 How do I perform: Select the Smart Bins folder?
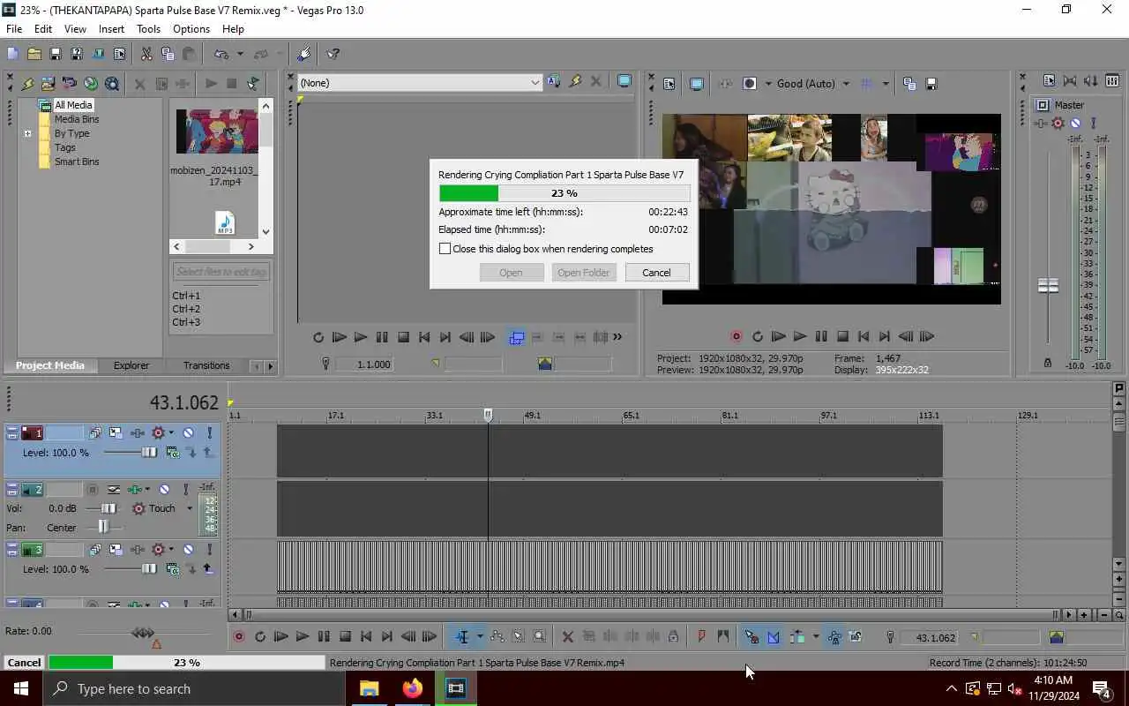coord(76,161)
